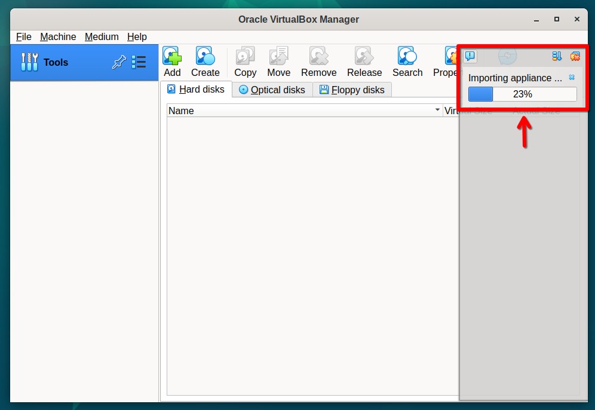Open the Medium menu
This screenshot has height=410, width=595.
[102, 37]
